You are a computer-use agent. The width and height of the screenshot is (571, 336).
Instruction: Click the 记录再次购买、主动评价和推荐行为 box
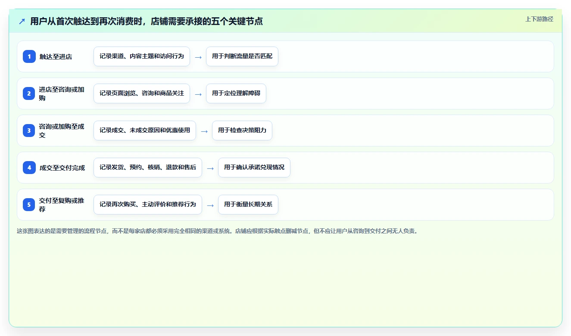(x=148, y=205)
